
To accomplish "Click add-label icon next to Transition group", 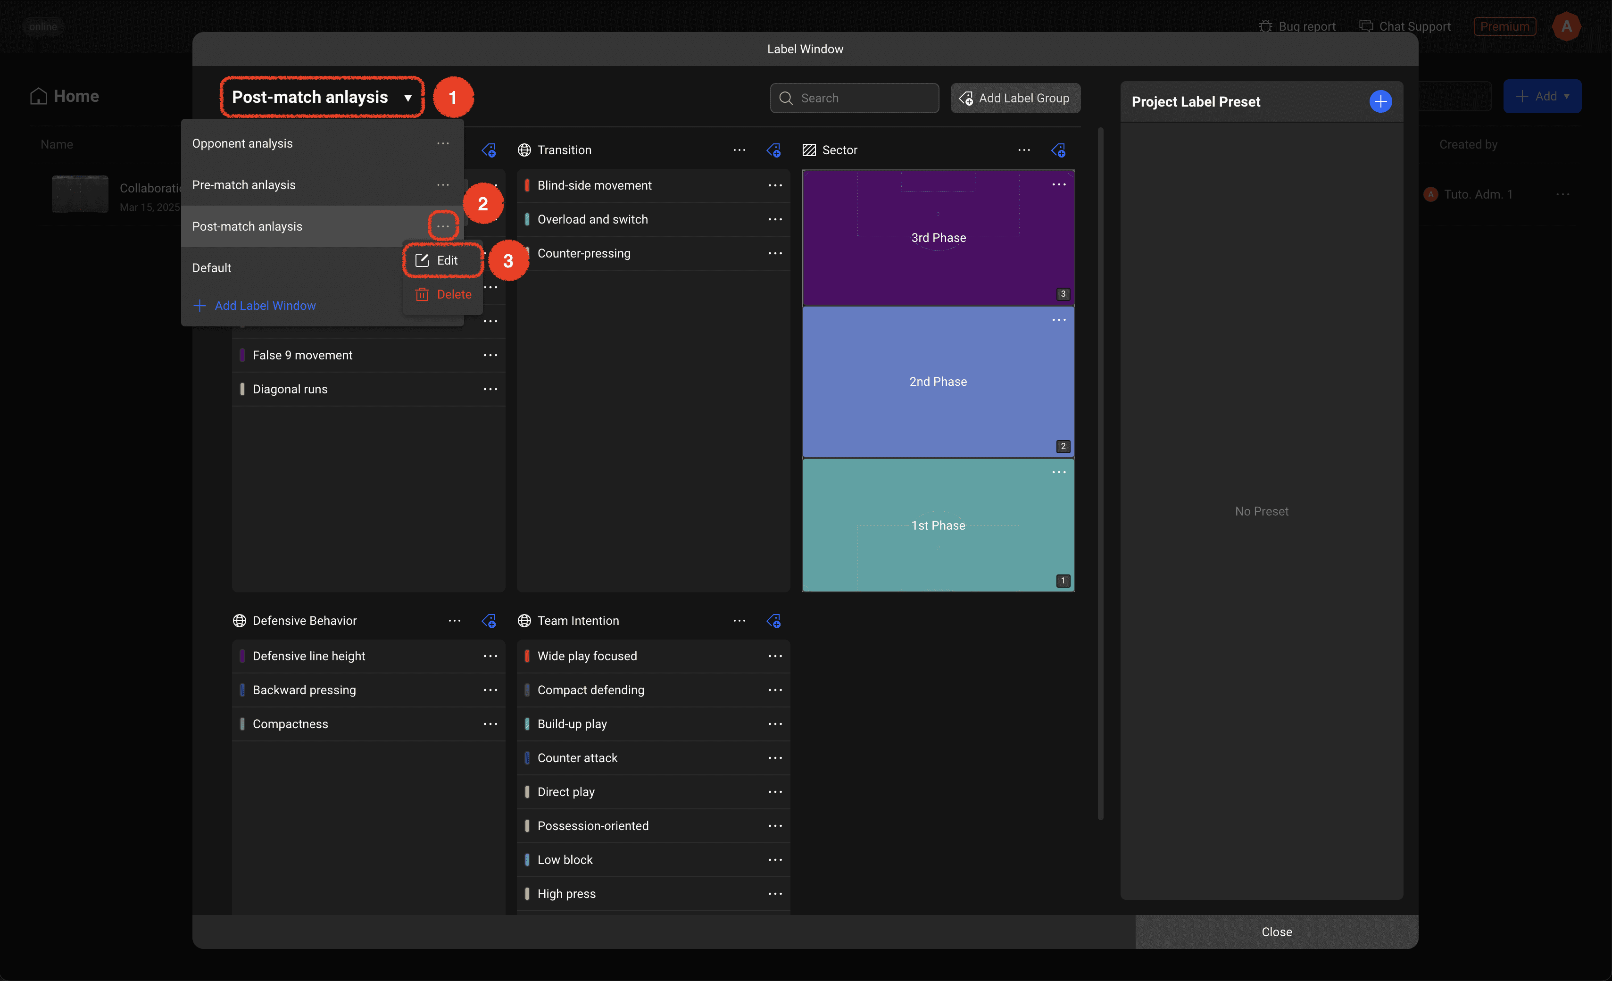I will [773, 150].
